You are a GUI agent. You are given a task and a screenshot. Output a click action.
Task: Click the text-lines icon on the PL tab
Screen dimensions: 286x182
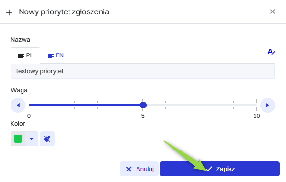[21, 55]
